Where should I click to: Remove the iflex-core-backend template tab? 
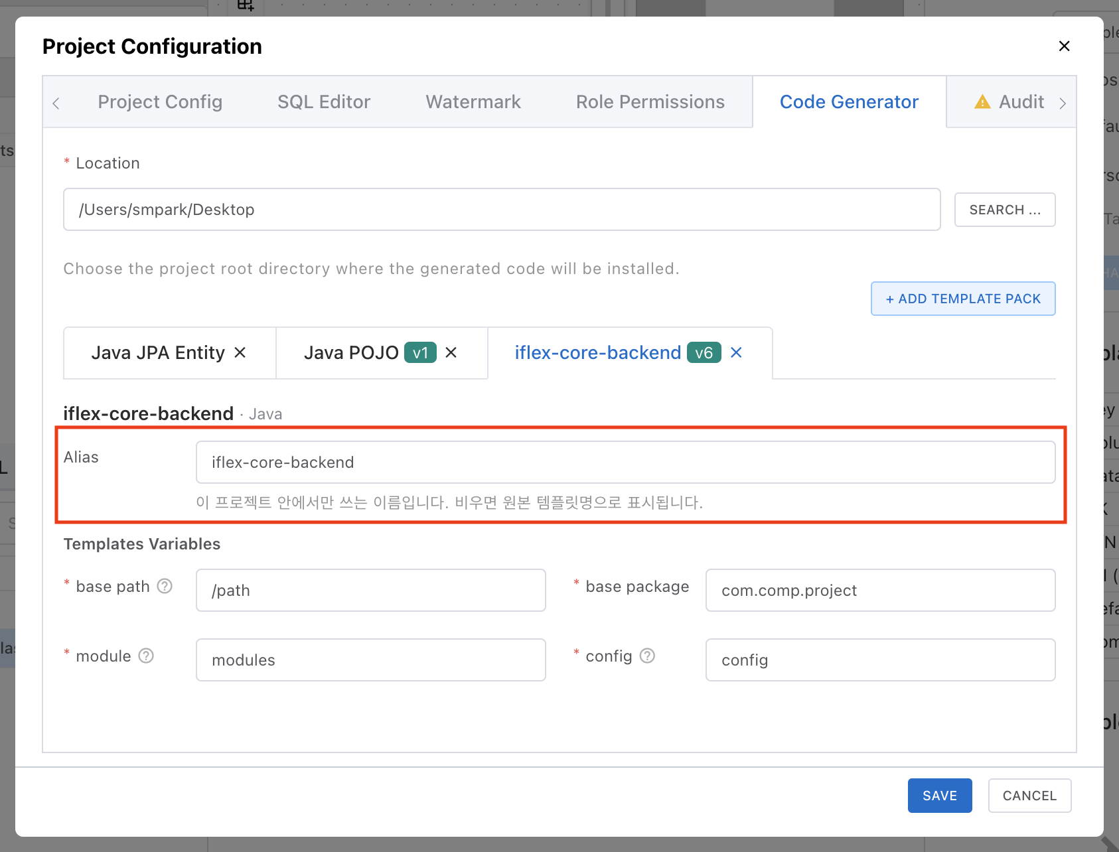[736, 352]
